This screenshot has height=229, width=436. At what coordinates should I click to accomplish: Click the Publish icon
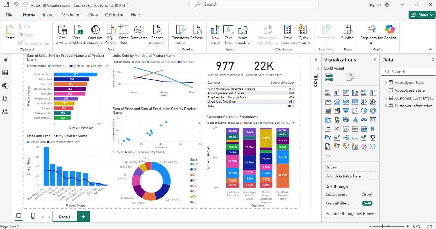click(347, 30)
